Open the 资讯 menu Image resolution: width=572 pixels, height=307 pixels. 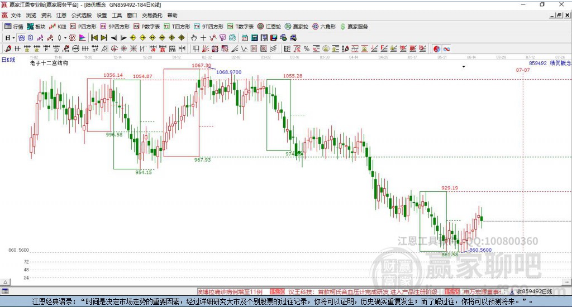point(46,15)
